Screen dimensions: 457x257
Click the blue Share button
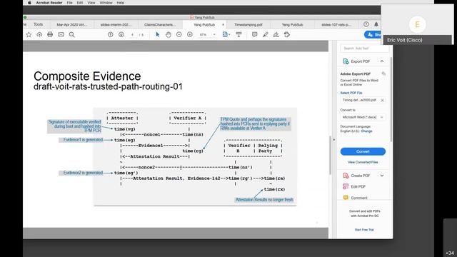[373, 35]
